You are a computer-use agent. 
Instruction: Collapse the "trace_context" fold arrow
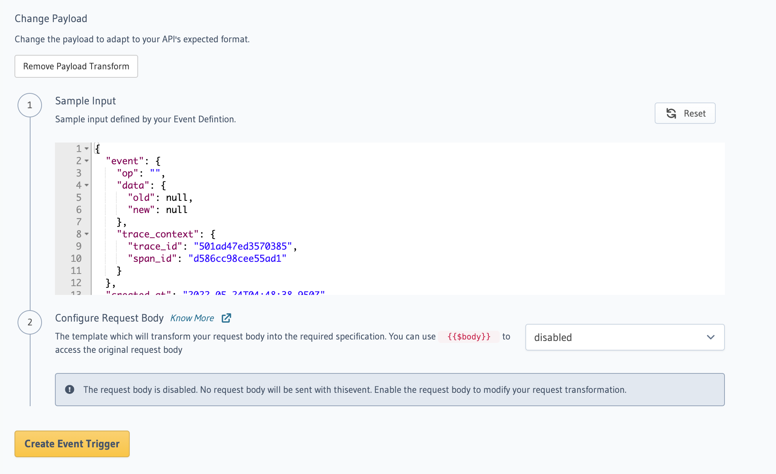point(87,234)
